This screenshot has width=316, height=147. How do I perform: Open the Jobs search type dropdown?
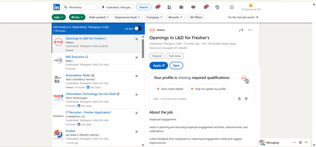(59, 17)
